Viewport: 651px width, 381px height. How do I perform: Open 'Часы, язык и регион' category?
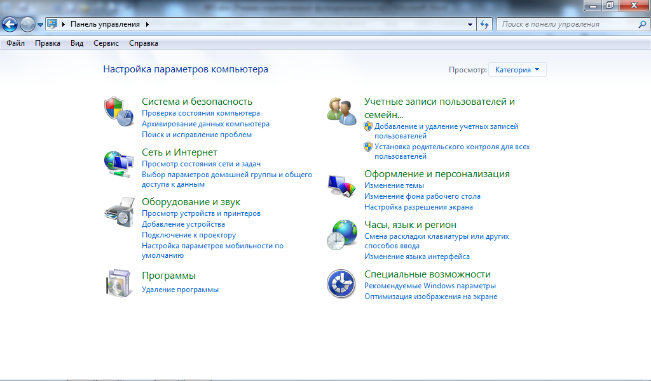410,225
